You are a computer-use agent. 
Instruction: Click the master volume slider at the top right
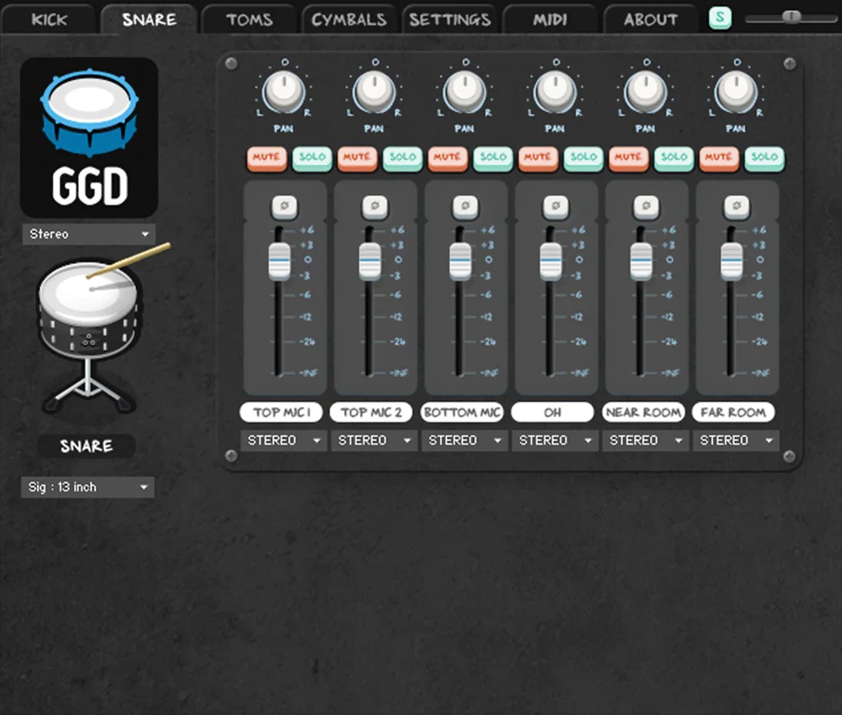(x=790, y=15)
